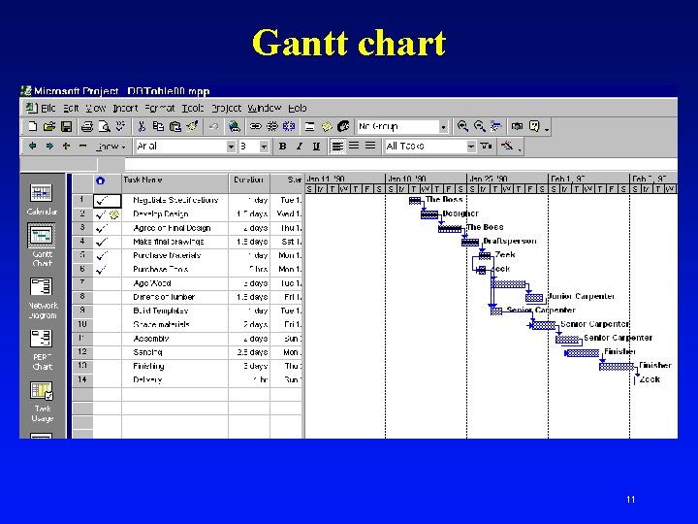Screen dimensions: 698x524
Task: Open the Edit menu
Action: tap(71, 109)
